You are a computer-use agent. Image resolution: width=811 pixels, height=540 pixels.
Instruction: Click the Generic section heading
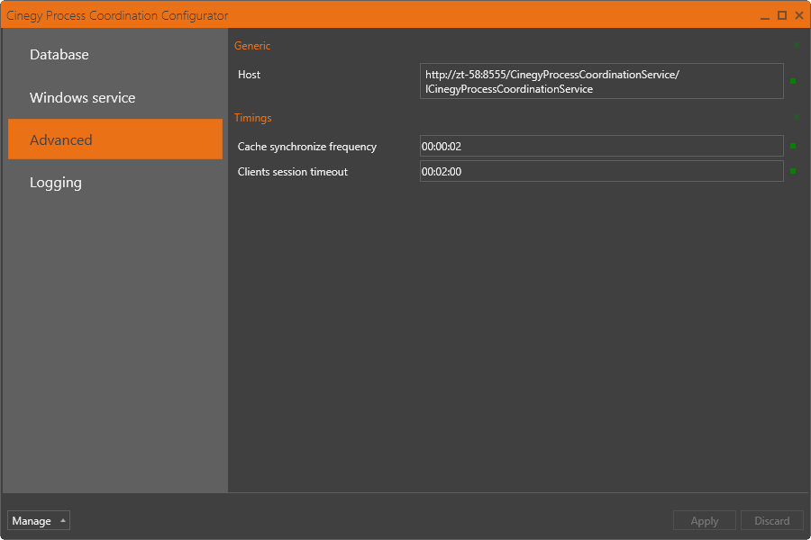point(252,46)
